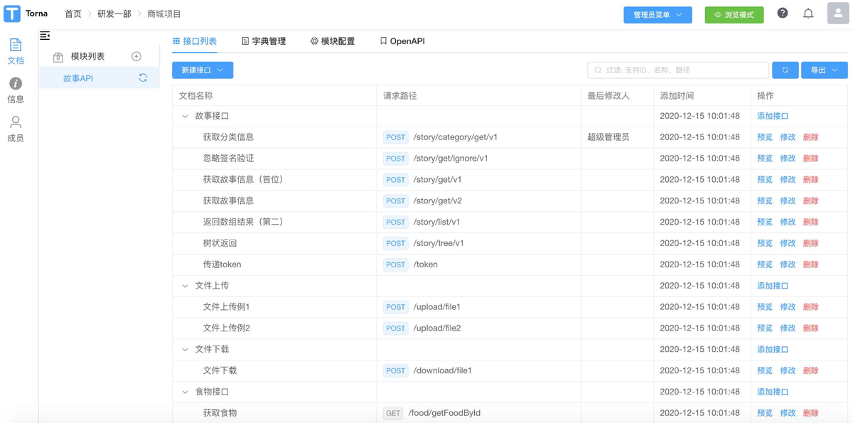853x423 pixels.
Task: Collapse the sidebar with the fold icon
Action: (45, 36)
